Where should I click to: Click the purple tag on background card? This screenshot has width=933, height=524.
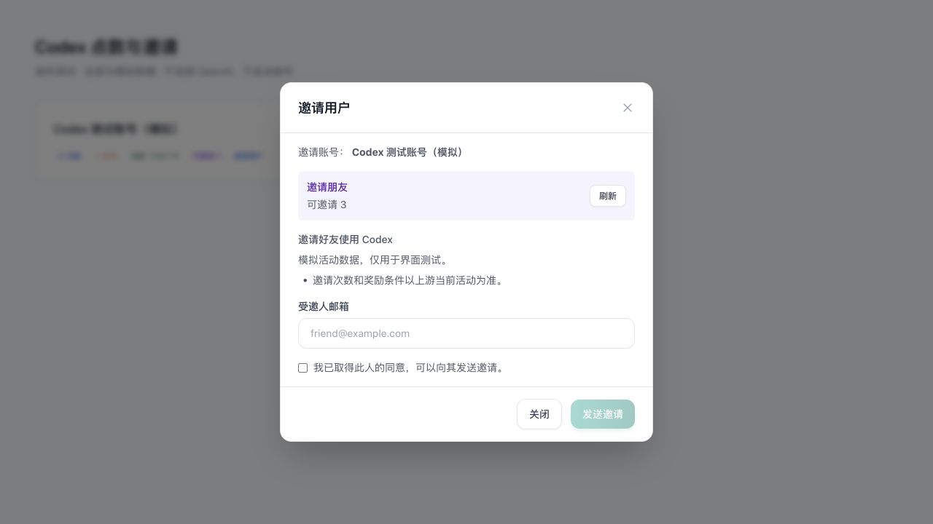point(206,156)
